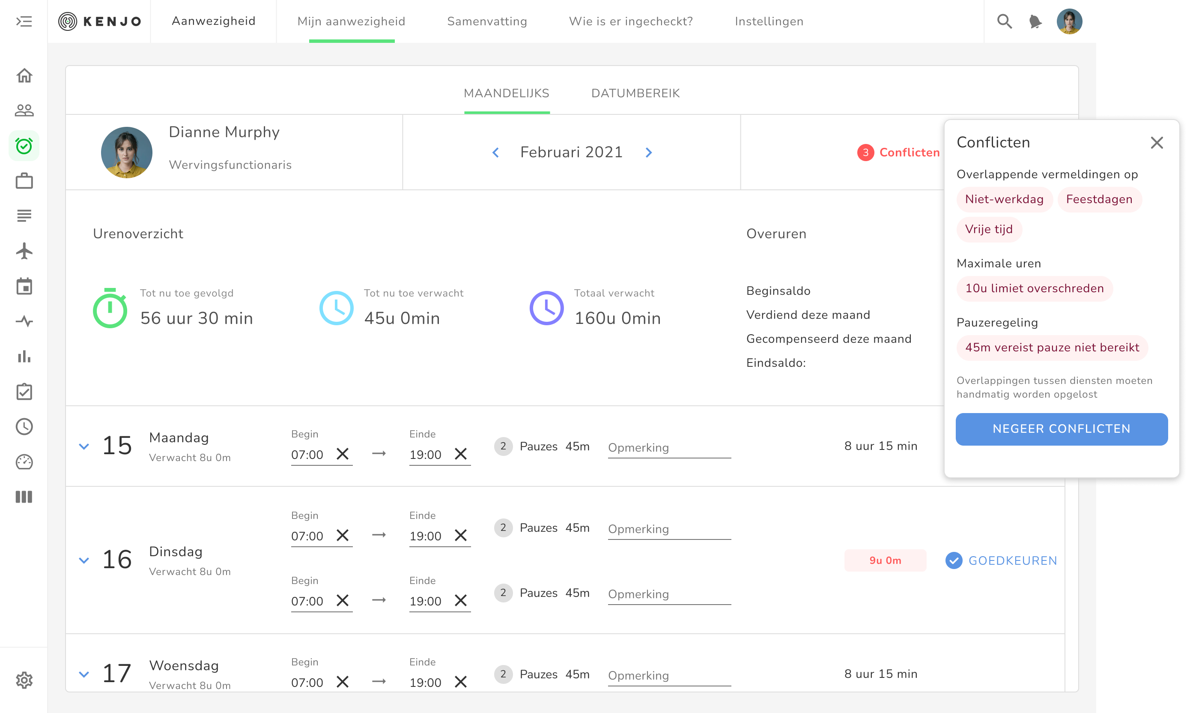Click the airplane time-off sidebar icon

point(24,251)
